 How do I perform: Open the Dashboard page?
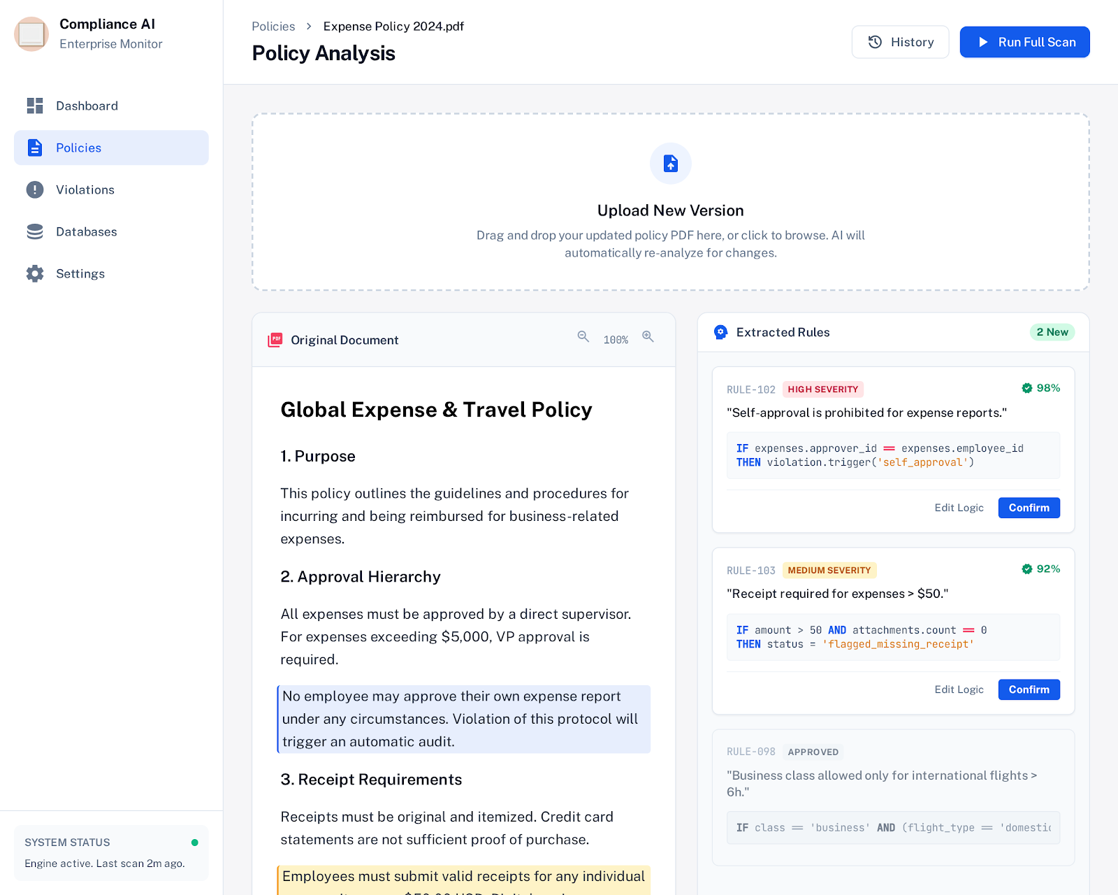(87, 106)
